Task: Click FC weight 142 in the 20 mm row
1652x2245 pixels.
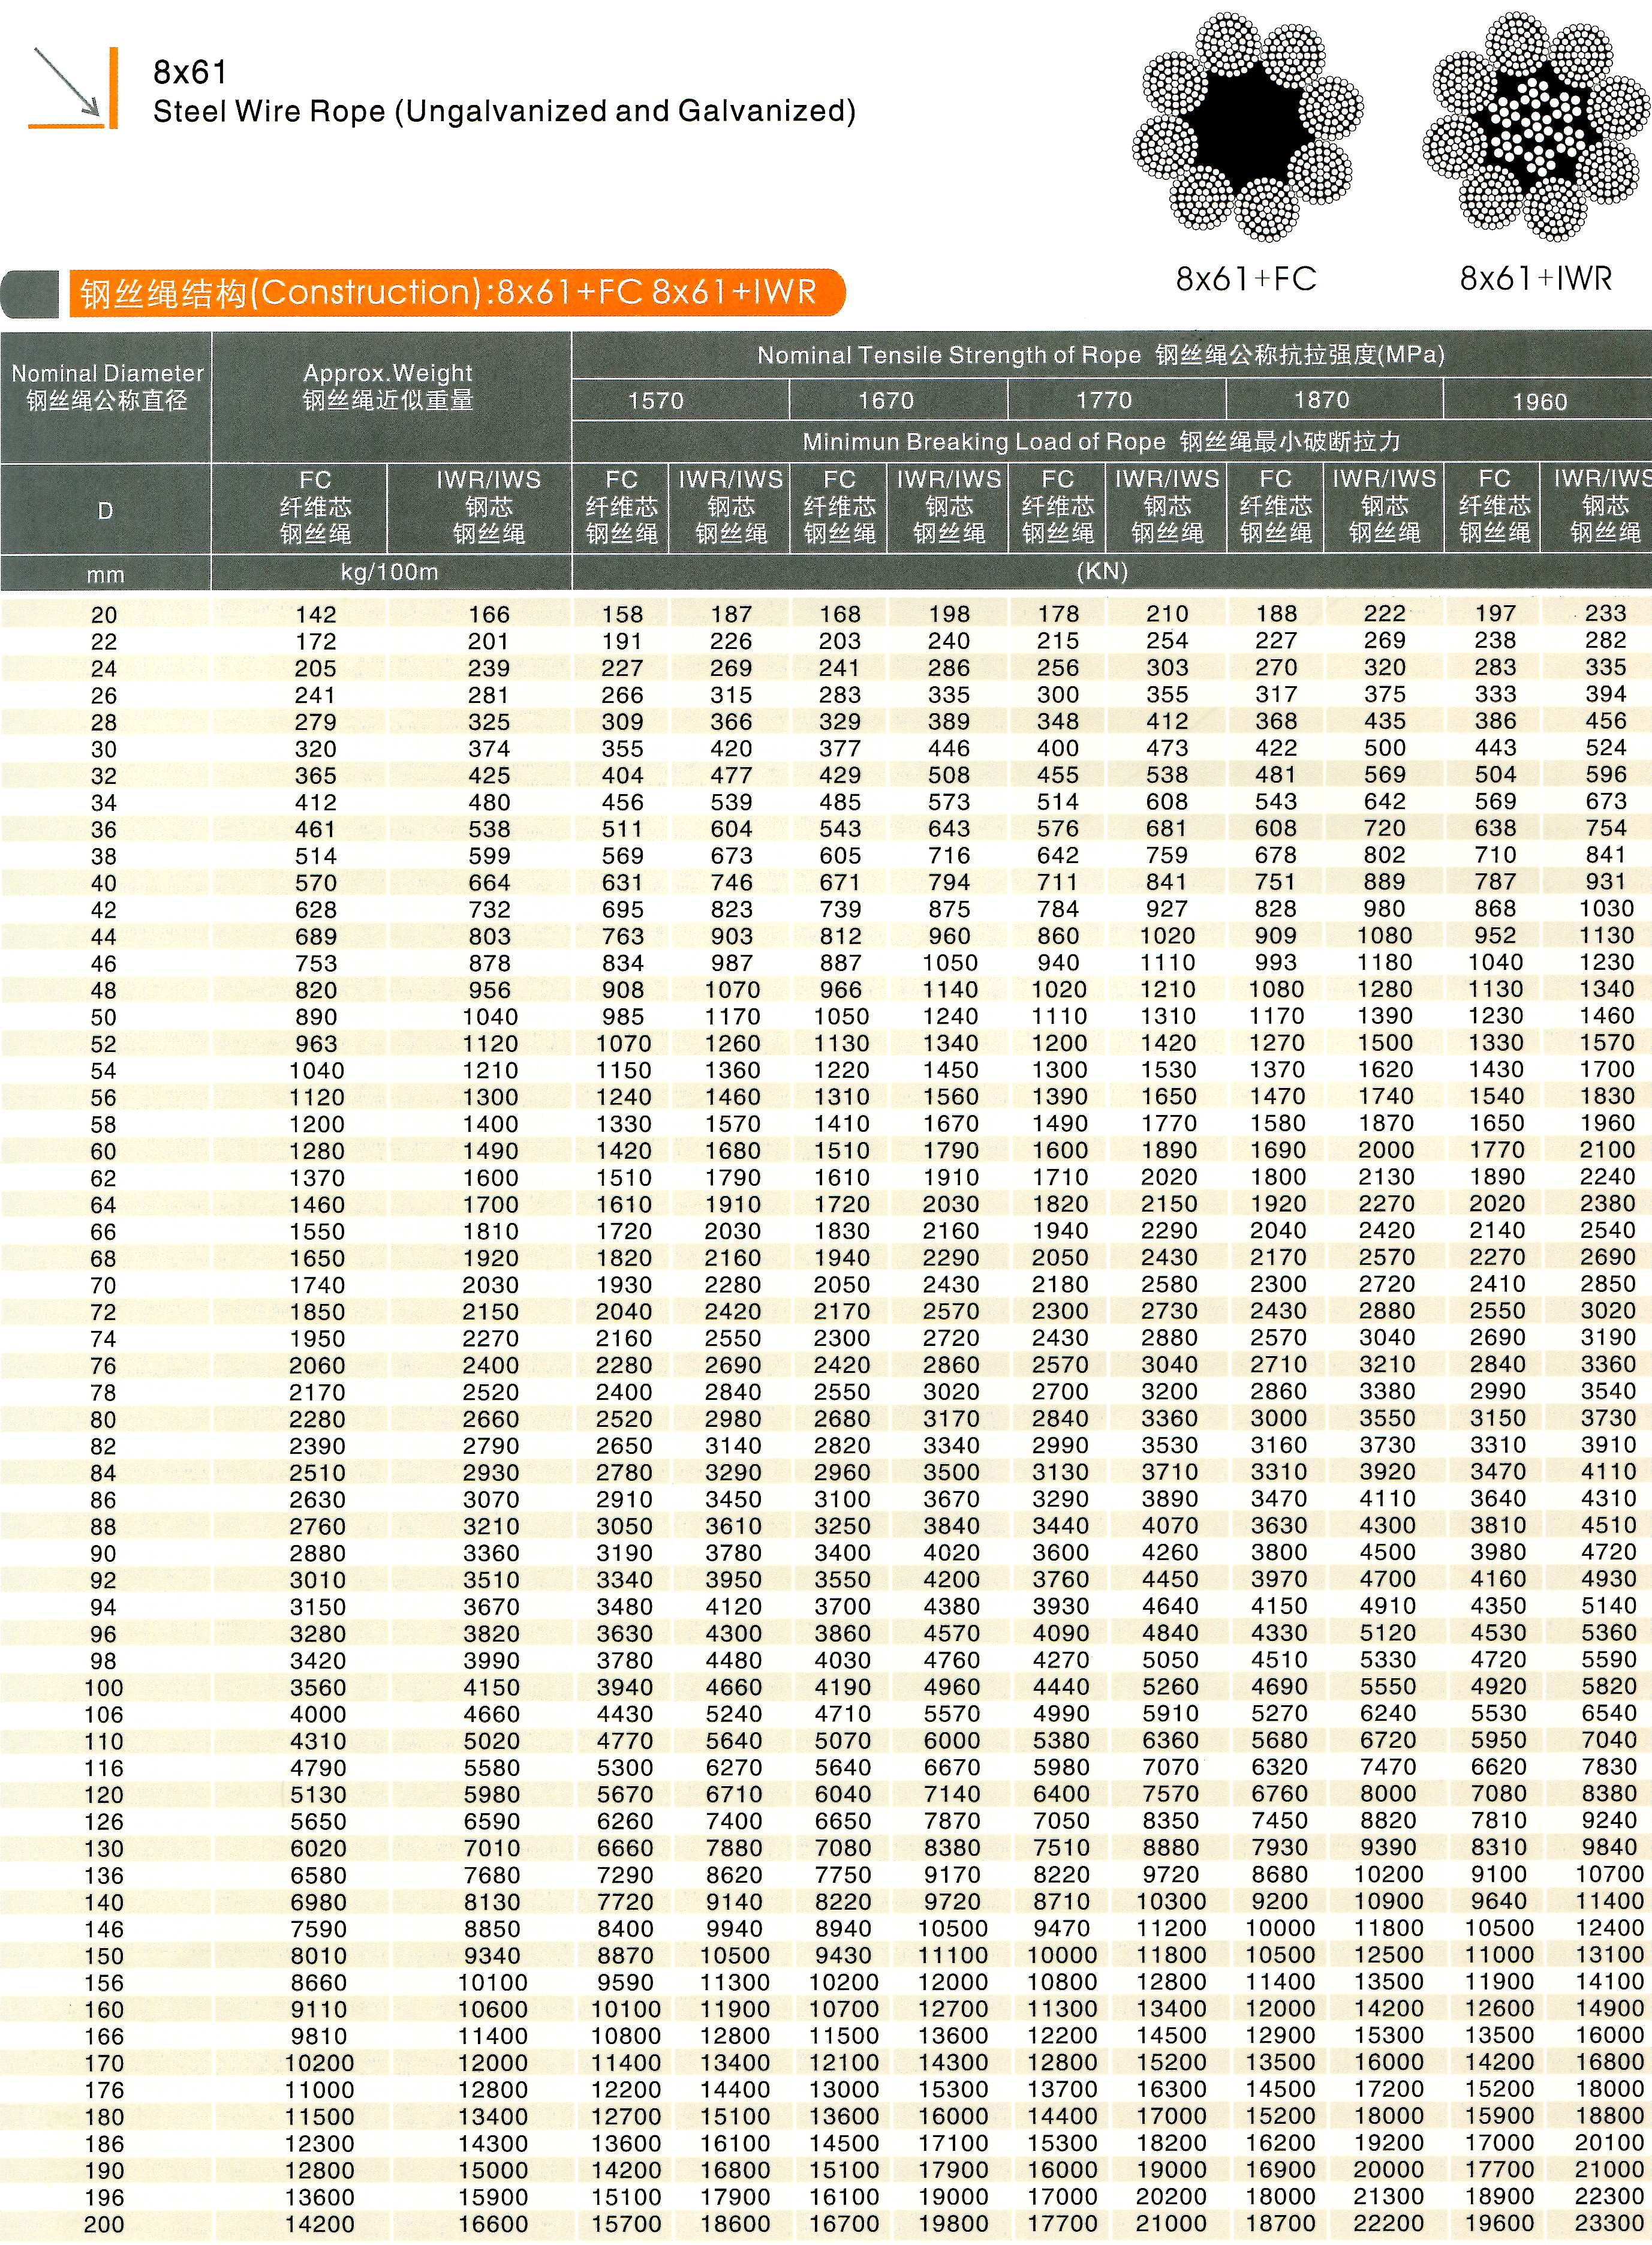Action: [x=316, y=615]
